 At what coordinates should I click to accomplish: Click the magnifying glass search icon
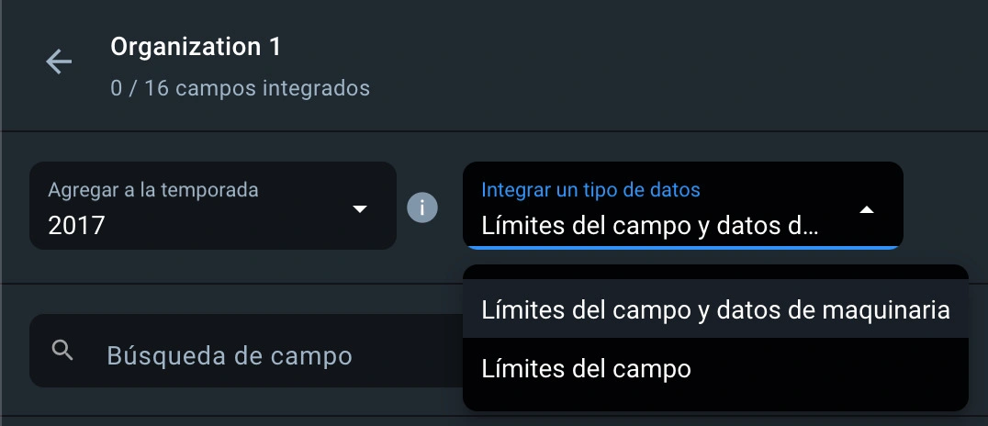63,351
